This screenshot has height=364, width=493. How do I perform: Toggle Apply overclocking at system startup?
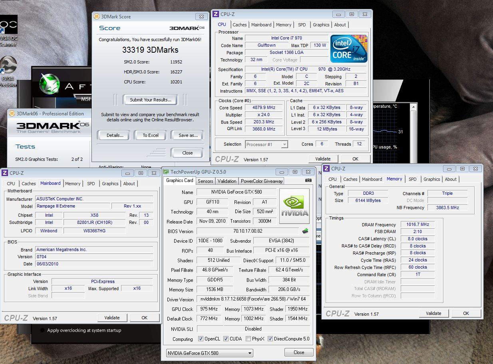tap(42, 330)
